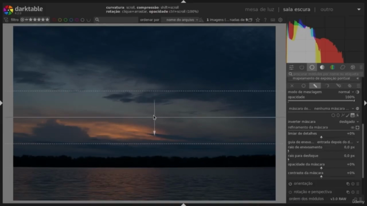Screen dimensions: 367x206
Task: Select the color modules group tab
Action: (x=333, y=68)
